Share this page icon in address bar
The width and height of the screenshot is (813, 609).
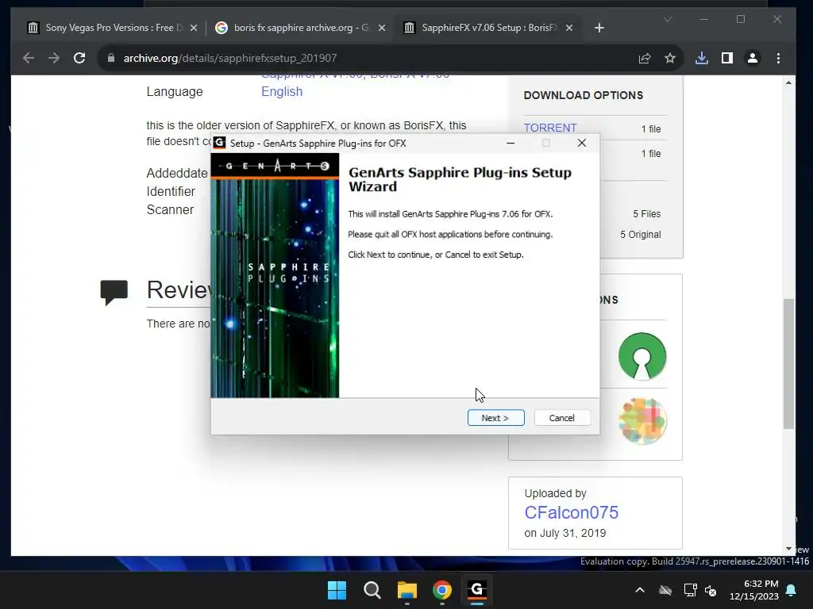(x=645, y=58)
